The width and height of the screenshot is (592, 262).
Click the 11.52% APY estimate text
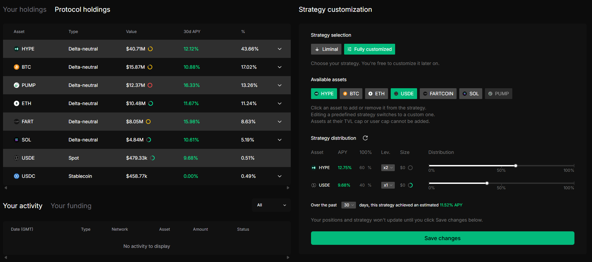pyautogui.click(x=451, y=205)
